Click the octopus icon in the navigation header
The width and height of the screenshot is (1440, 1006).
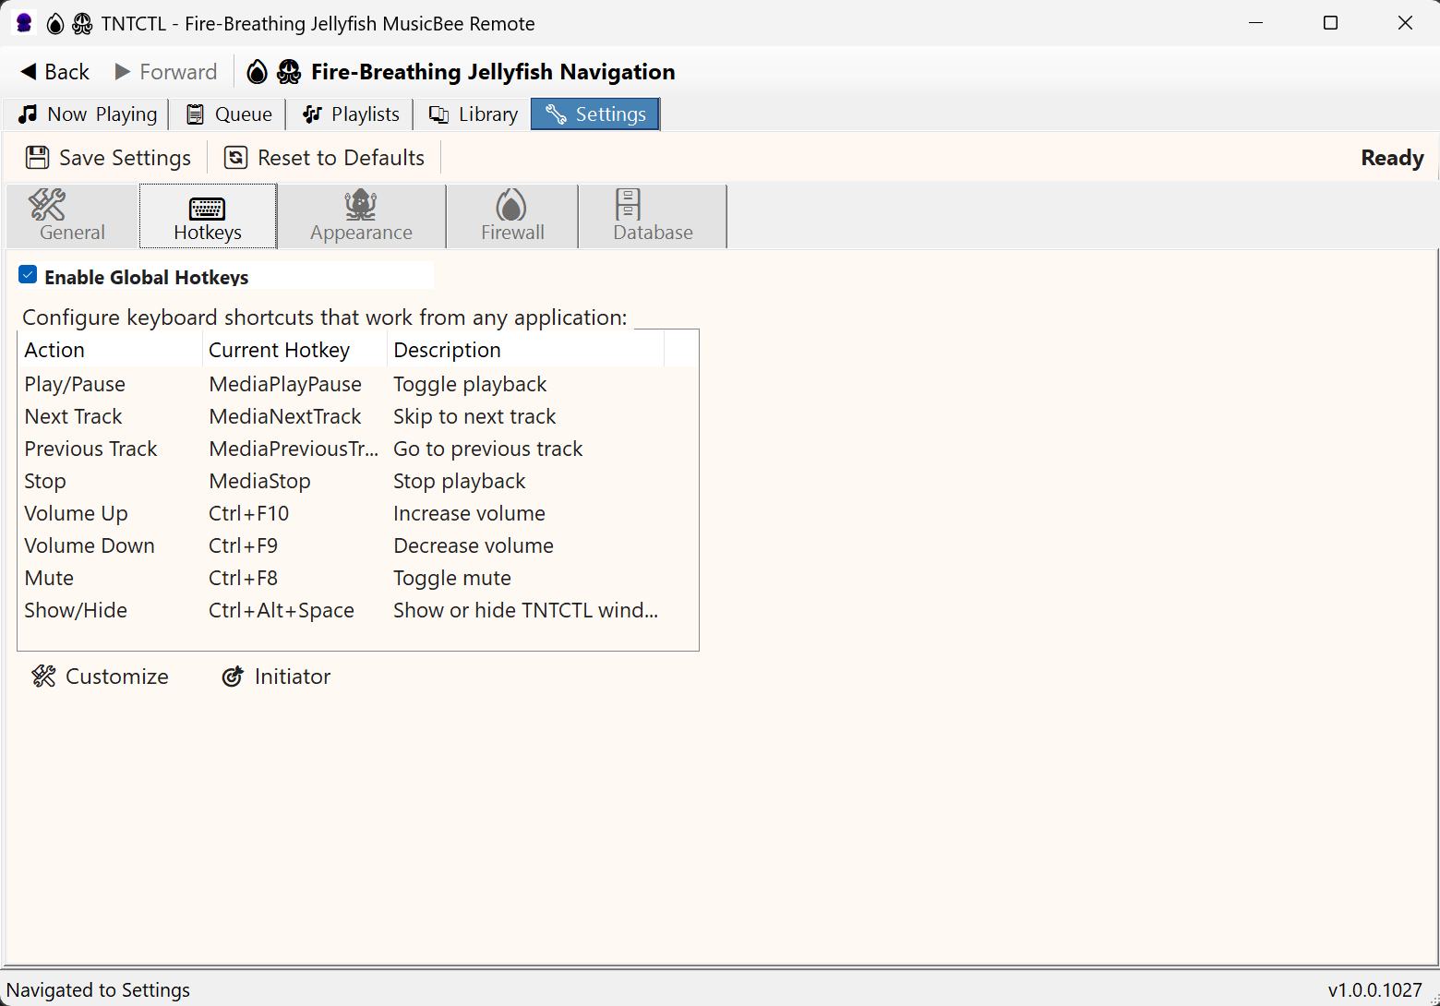coord(289,71)
